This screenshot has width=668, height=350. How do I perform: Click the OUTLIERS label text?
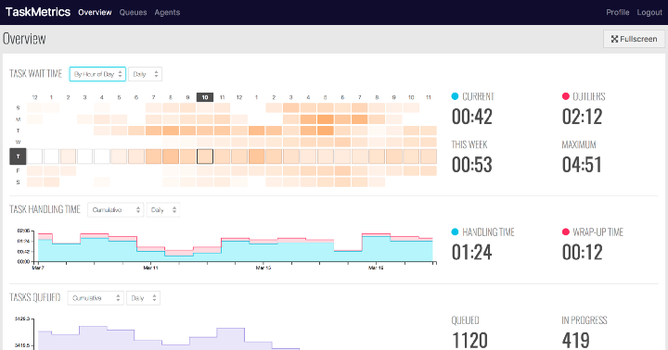tap(589, 96)
